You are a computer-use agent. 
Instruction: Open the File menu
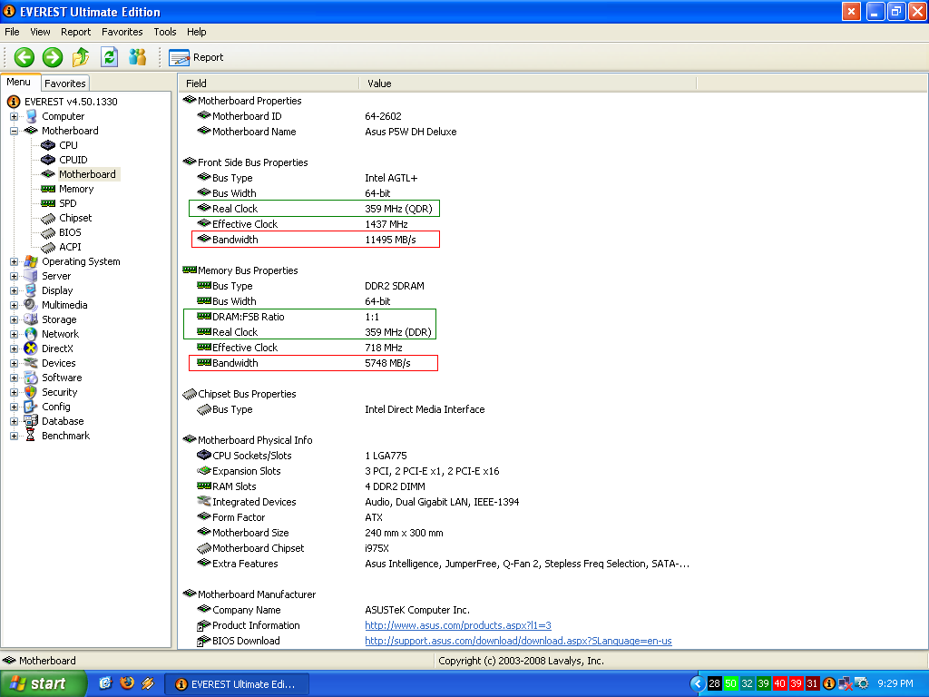pyautogui.click(x=12, y=32)
